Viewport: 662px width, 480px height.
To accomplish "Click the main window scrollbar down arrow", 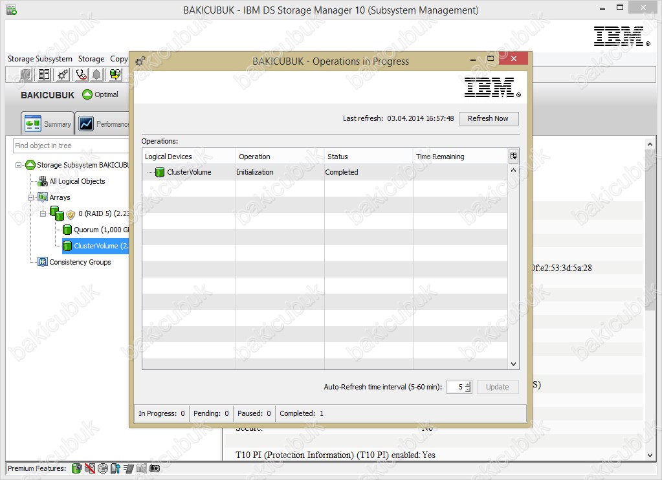I will pyautogui.click(x=650, y=455).
